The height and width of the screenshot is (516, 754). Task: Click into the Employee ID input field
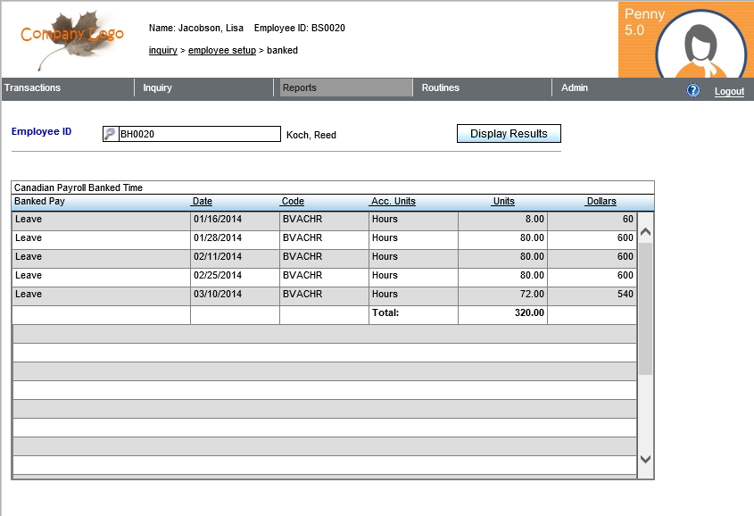199,134
